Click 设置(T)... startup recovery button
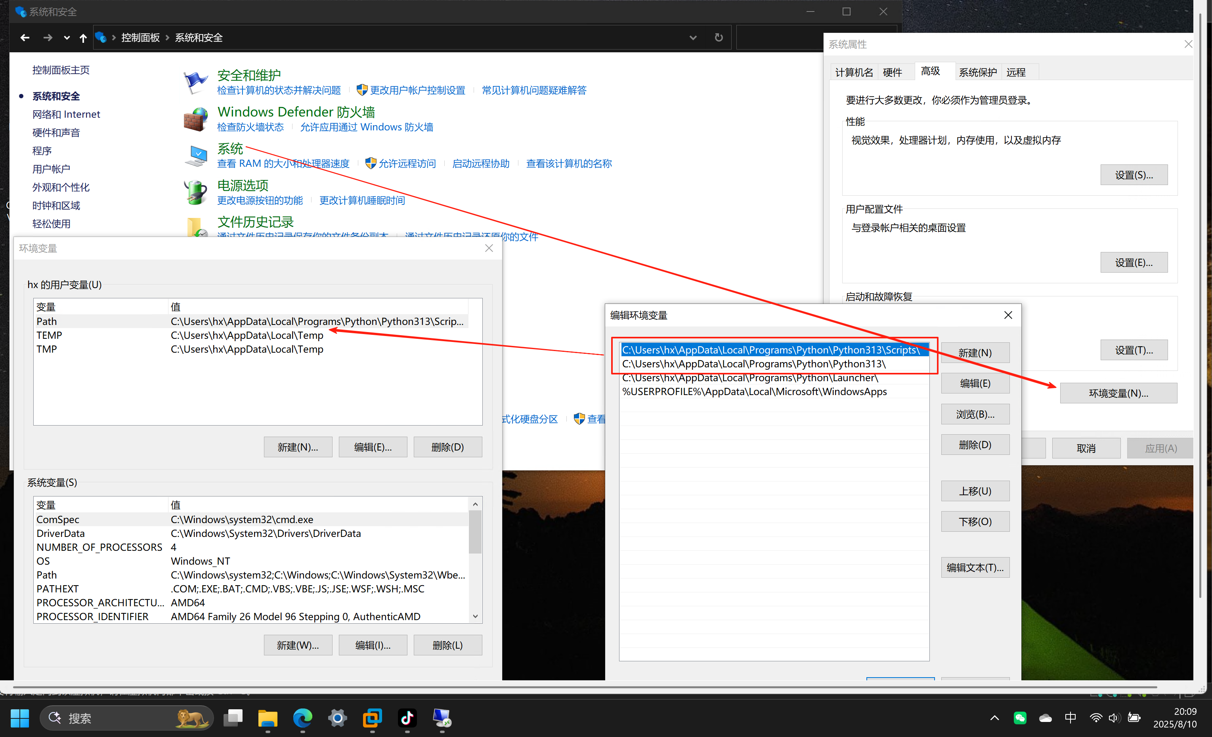The width and height of the screenshot is (1212, 737). [1134, 350]
